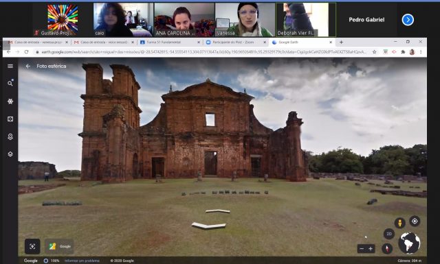The height and width of the screenshot is (264, 440).
Task: Open the Google Earth hamburger menu
Action: (x=10, y=66)
